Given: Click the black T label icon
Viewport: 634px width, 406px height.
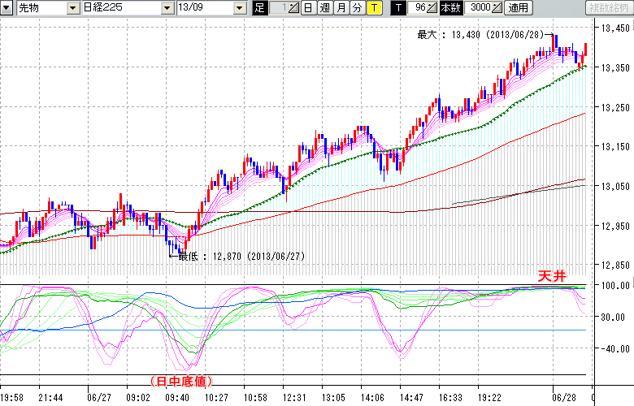Looking at the screenshot, I should point(398,8).
